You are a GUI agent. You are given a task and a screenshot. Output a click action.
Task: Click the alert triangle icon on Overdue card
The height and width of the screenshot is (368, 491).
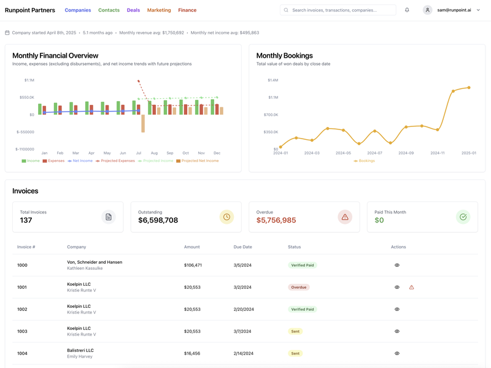(344, 217)
